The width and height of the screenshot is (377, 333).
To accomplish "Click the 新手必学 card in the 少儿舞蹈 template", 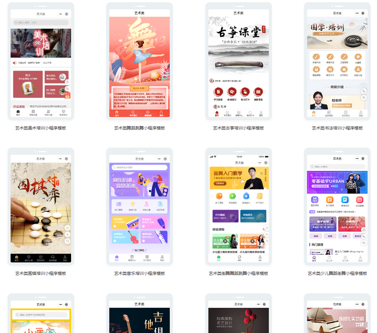I will 323,224.
